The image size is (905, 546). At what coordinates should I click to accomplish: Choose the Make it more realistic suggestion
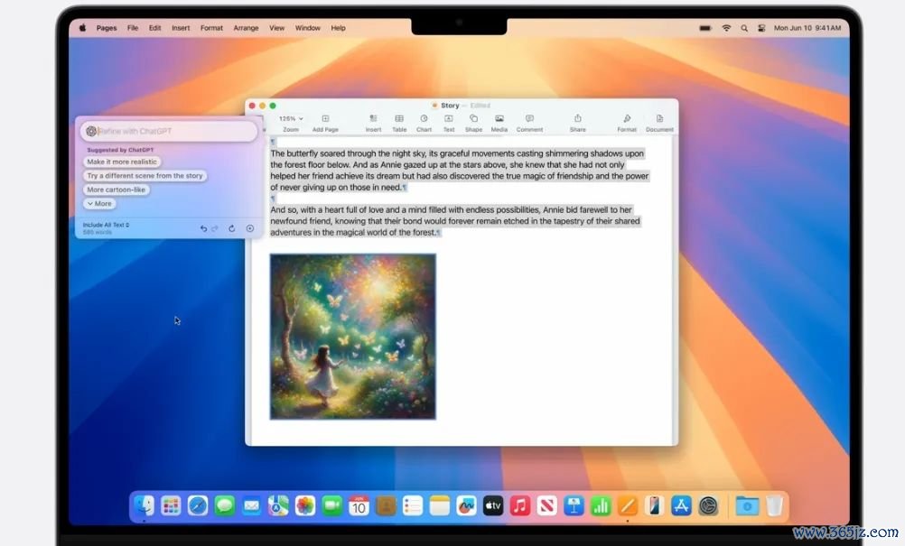(122, 162)
